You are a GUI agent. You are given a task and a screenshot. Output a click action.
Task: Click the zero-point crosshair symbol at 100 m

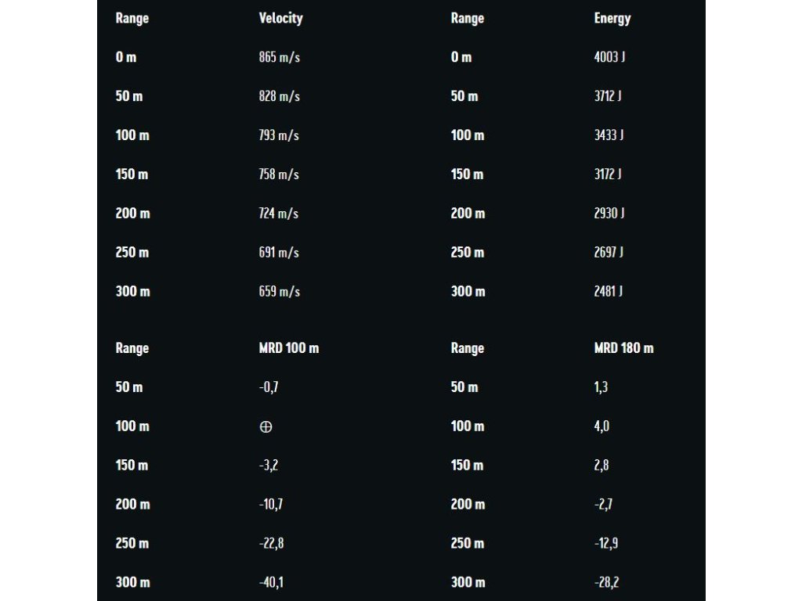click(x=266, y=426)
